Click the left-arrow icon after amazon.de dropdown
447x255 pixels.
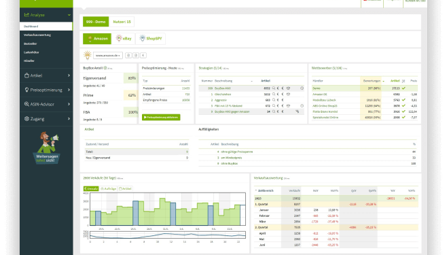click(143, 55)
